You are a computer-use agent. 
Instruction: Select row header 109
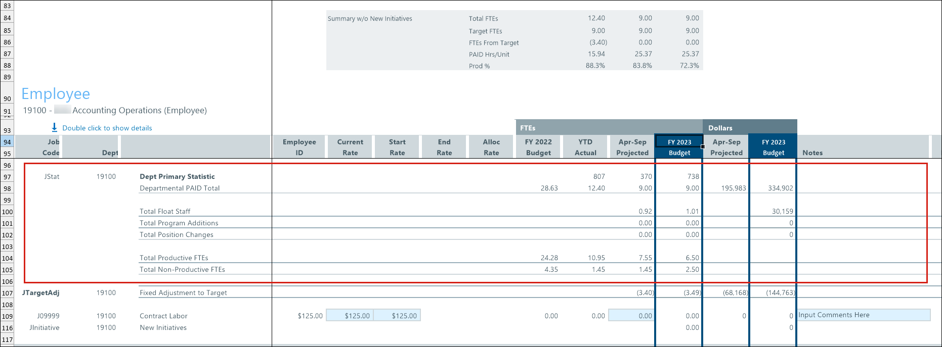point(7,316)
